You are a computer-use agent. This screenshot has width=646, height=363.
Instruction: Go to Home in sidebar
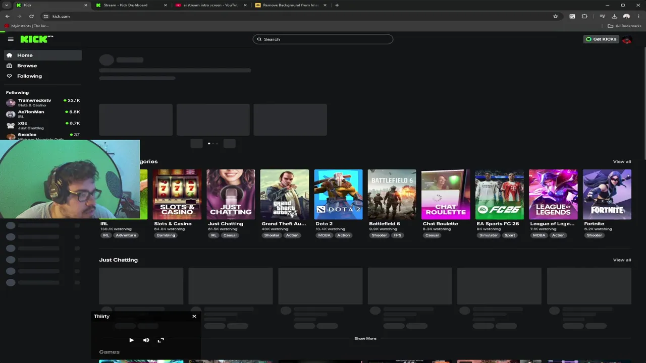click(43, 55)
